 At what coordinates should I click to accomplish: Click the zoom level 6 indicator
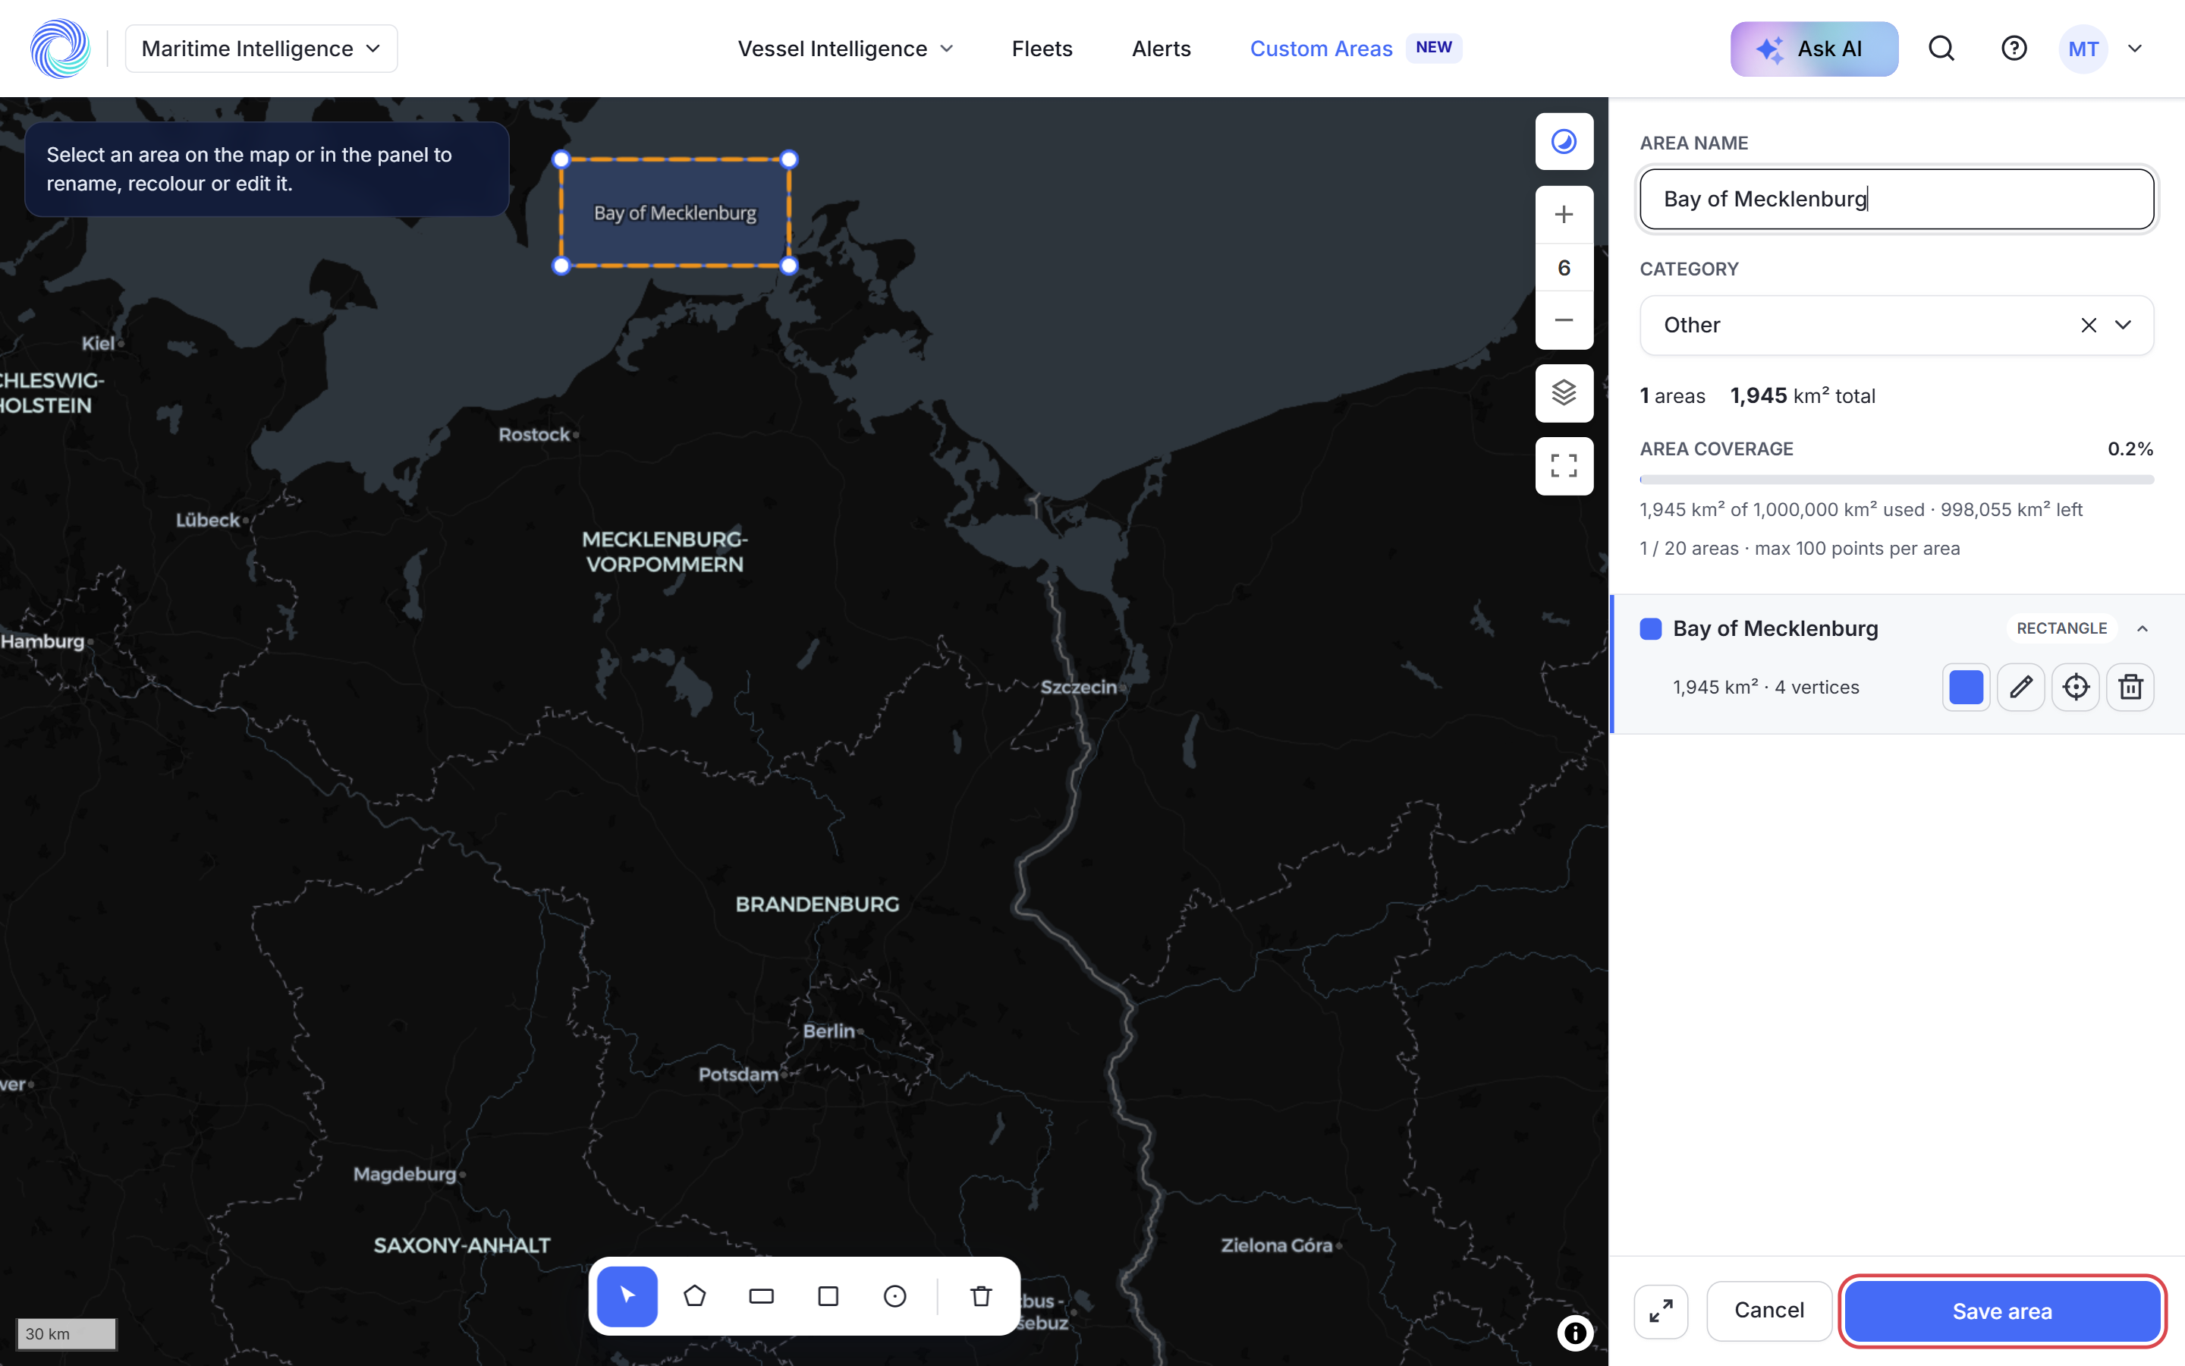pyautogui.click(x=1564, y=267)
